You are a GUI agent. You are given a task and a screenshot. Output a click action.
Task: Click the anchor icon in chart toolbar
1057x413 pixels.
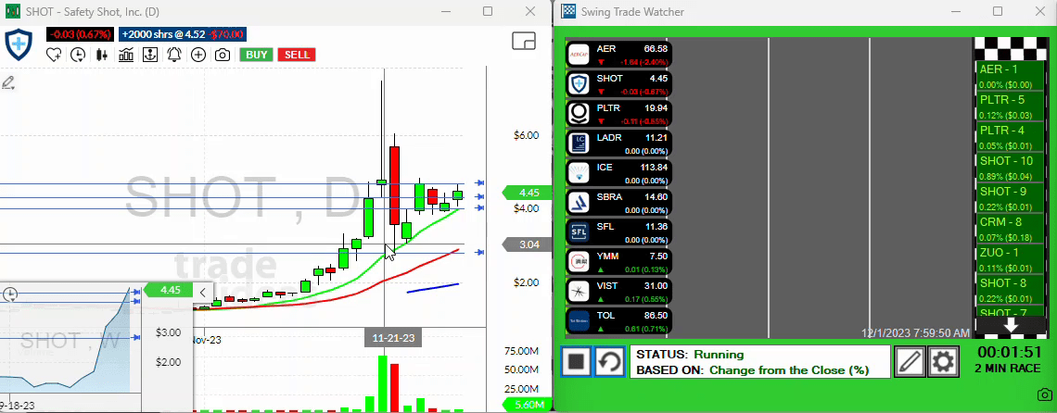click(149, 55)
